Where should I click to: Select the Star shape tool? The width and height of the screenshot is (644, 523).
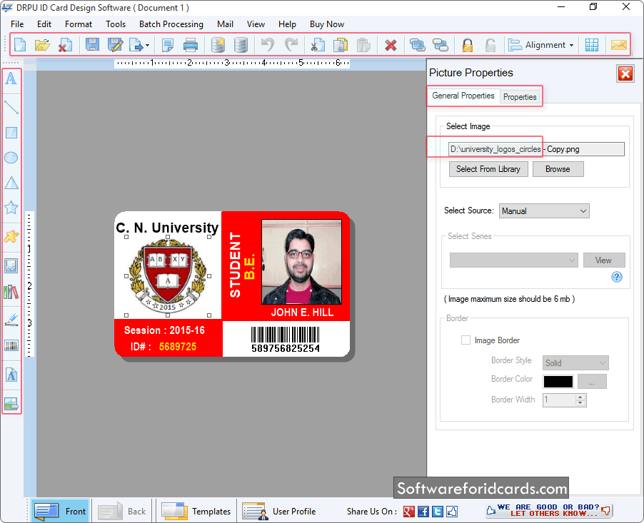coord(11,208)
